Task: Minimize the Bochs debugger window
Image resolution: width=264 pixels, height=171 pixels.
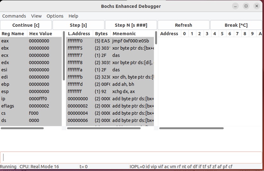Action: [x=235, y=6]
